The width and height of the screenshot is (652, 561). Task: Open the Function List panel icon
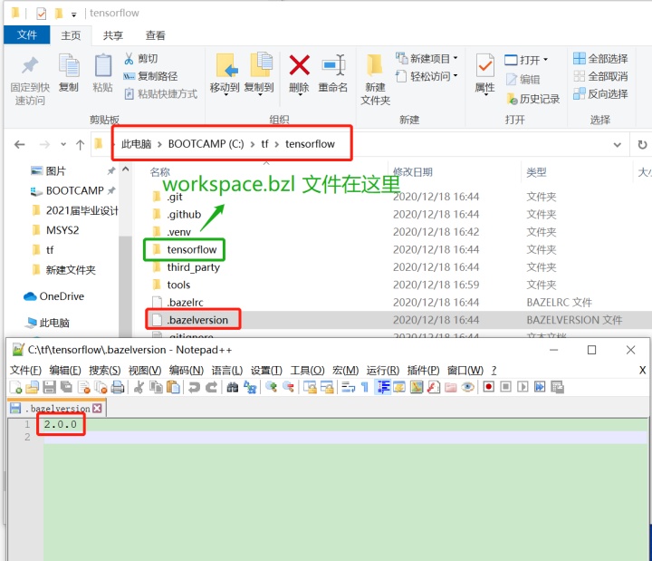coord(433,388)
